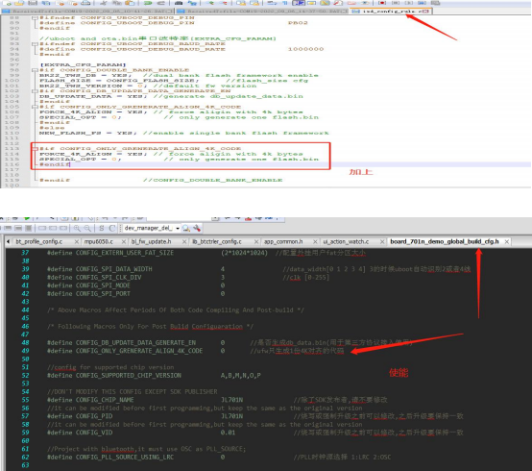Image resolution: width=532 pixels, height=471 pixels.
Task: Switch to lib_btctrler_config.c tab
Action: coord(217,241)
